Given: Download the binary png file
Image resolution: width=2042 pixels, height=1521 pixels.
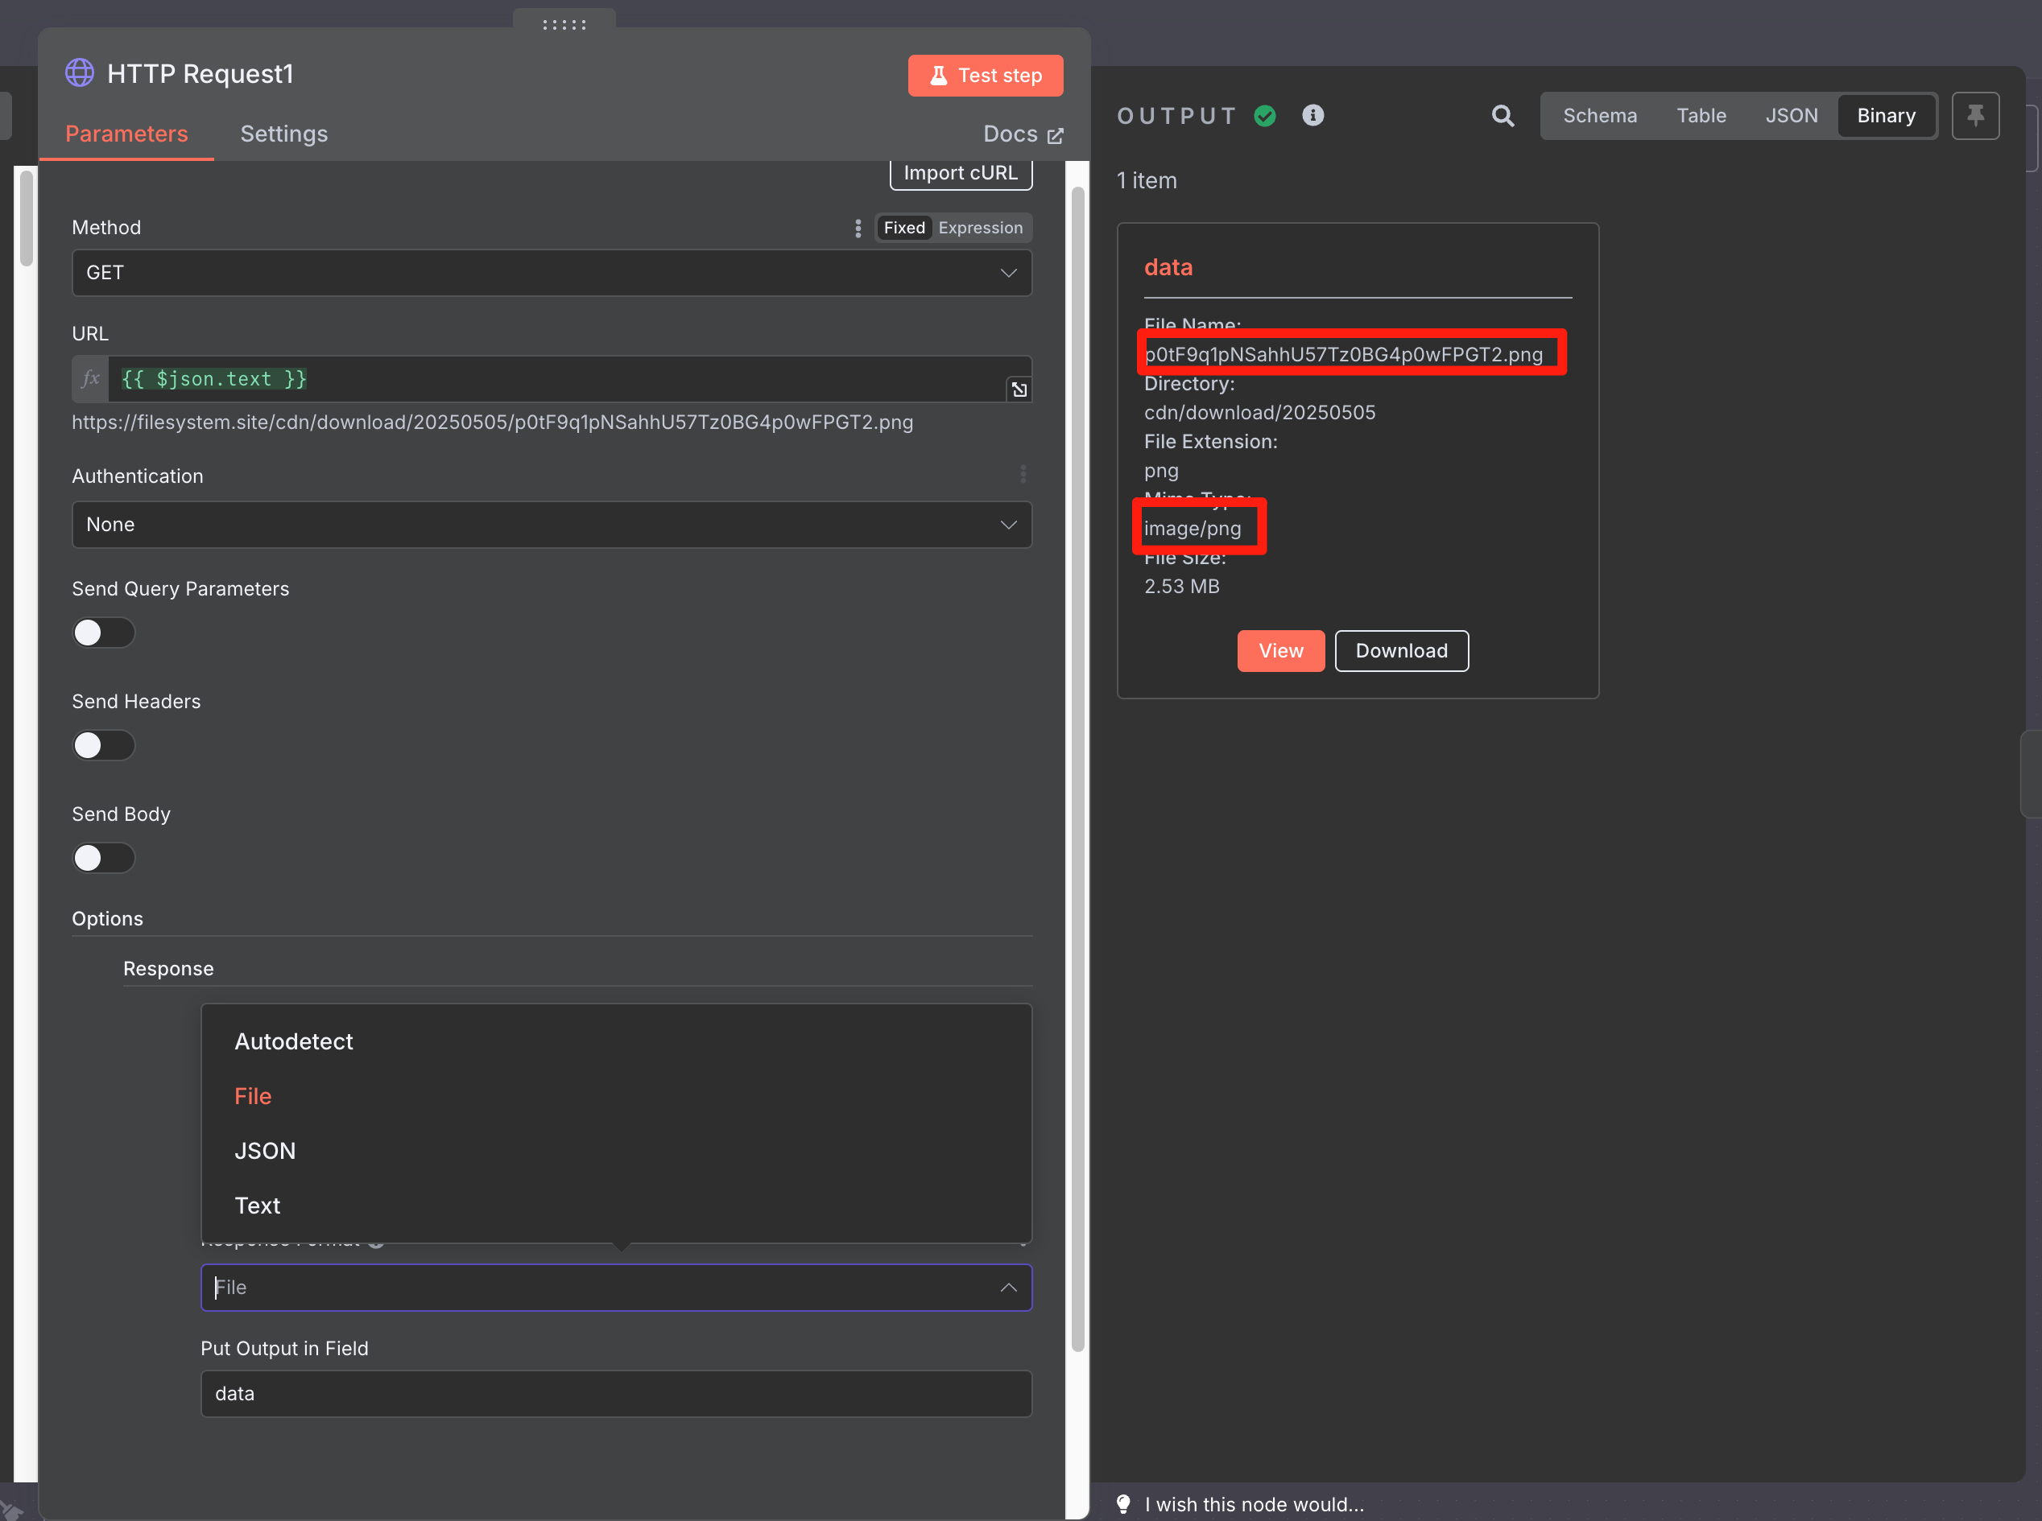Looking at the screenshot, I should point(1401,651).
